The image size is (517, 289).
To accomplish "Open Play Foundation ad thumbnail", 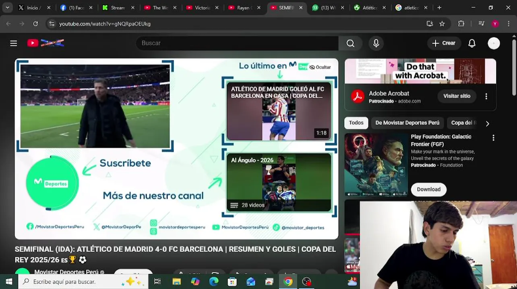I will pos(376,165).
